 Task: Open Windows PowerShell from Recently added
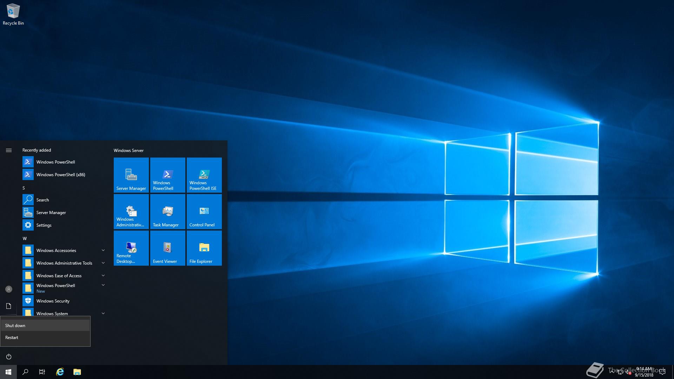click(x=65, y=162)
